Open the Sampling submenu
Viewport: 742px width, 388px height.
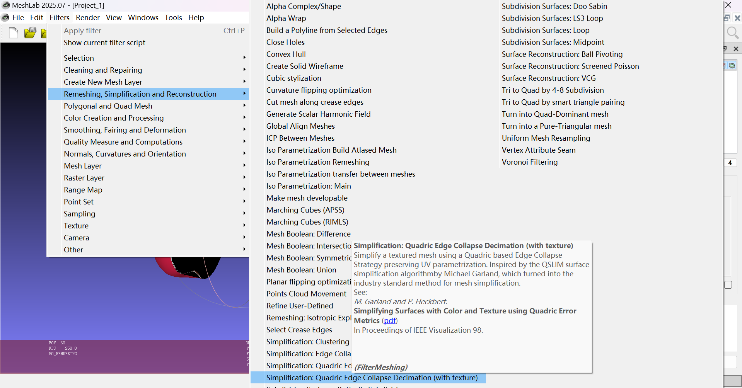pos(148,214)
